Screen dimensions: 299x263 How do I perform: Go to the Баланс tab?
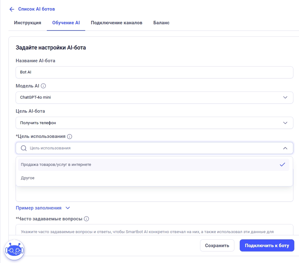pos(161,23)
